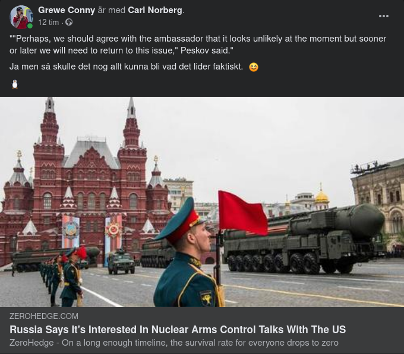The image size is (404, 354).
Task: Open the three-dot post options menu
Action: tap(384, 16)
